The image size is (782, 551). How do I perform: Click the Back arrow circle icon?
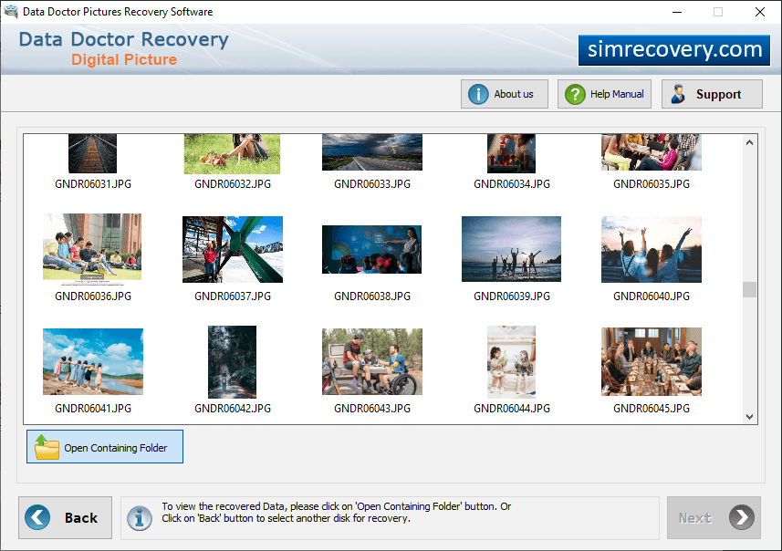click(x=37, y=517)
